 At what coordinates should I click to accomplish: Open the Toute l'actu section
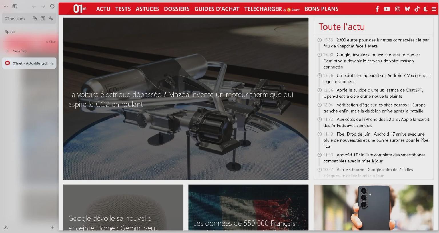342,27
